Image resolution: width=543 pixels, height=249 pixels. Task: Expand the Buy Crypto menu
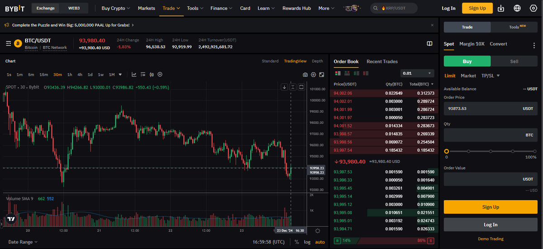[x=116, y=8]
